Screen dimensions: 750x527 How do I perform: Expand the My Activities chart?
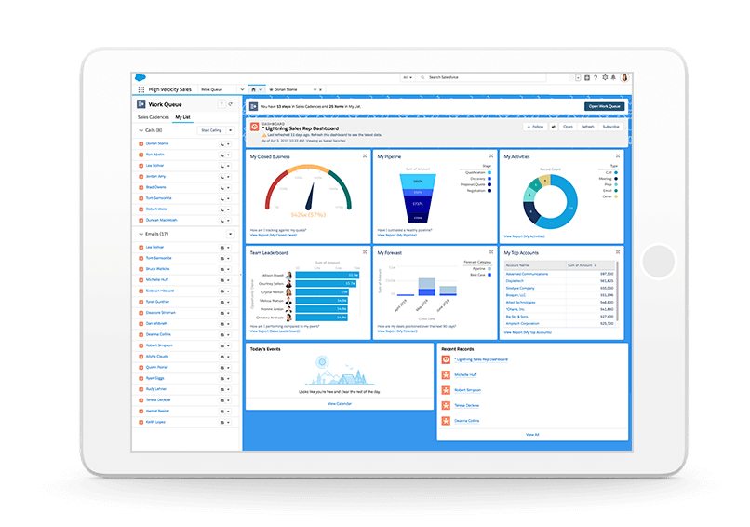618,156
